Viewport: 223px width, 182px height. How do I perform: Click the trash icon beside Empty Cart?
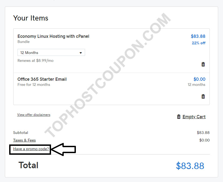click(179, 117)
